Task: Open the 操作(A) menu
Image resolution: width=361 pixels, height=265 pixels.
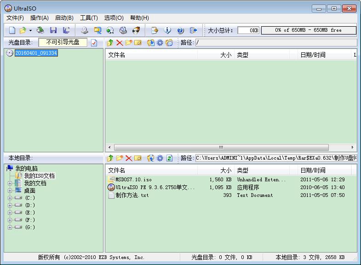Action: point(40,18)
